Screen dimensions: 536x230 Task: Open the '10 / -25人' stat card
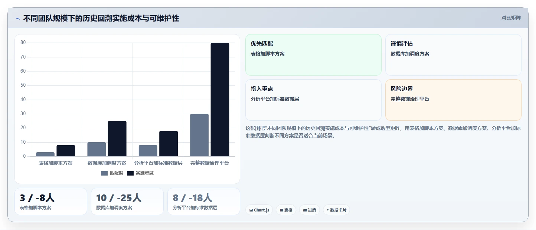click(127, 201)
